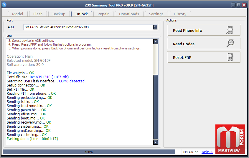249x158 pixels.
Task: Open the Backup tab
Action: [x=59, y=14]
